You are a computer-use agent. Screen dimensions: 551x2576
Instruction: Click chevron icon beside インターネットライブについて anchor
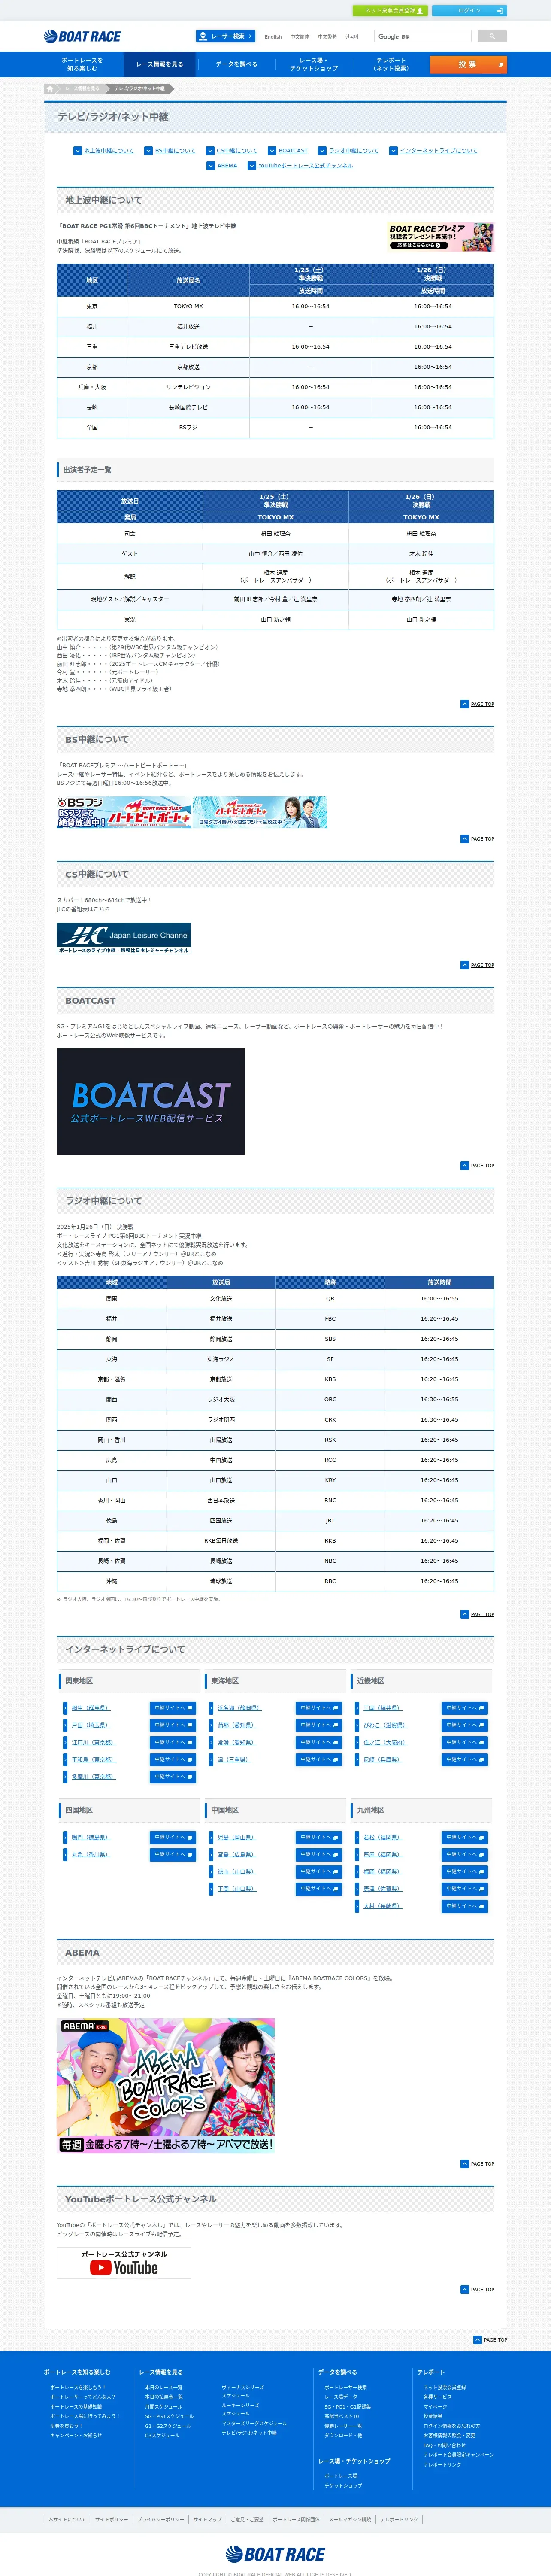click(x=393, y=151)
